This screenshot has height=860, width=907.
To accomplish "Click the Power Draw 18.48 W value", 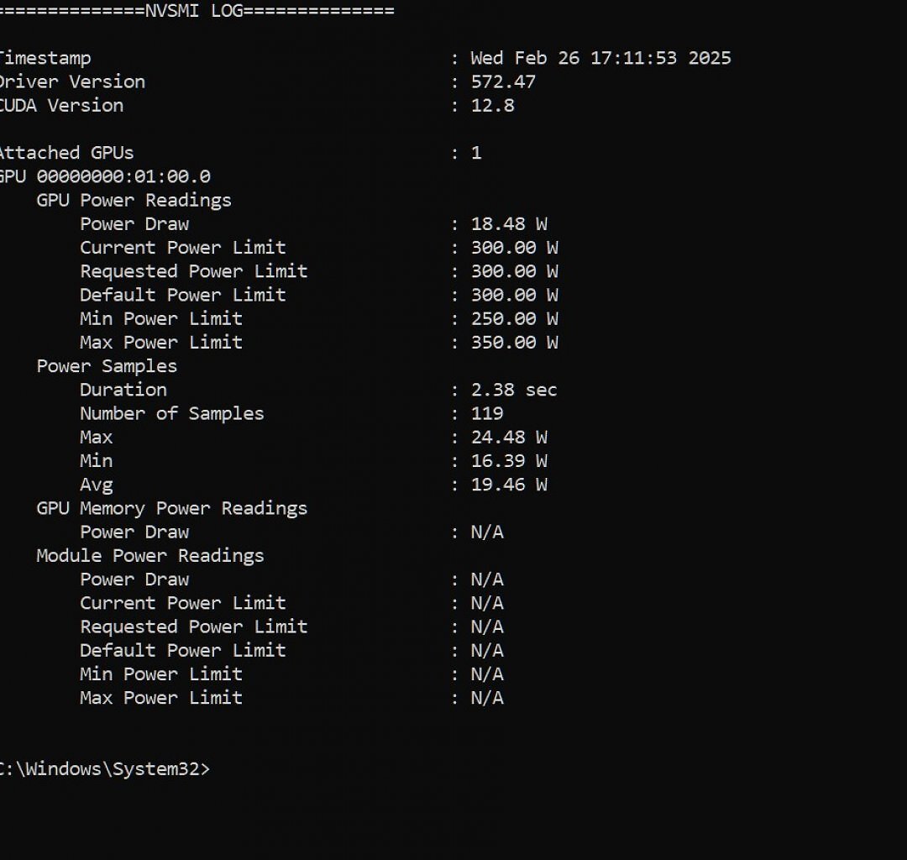I will coord(509,224).
